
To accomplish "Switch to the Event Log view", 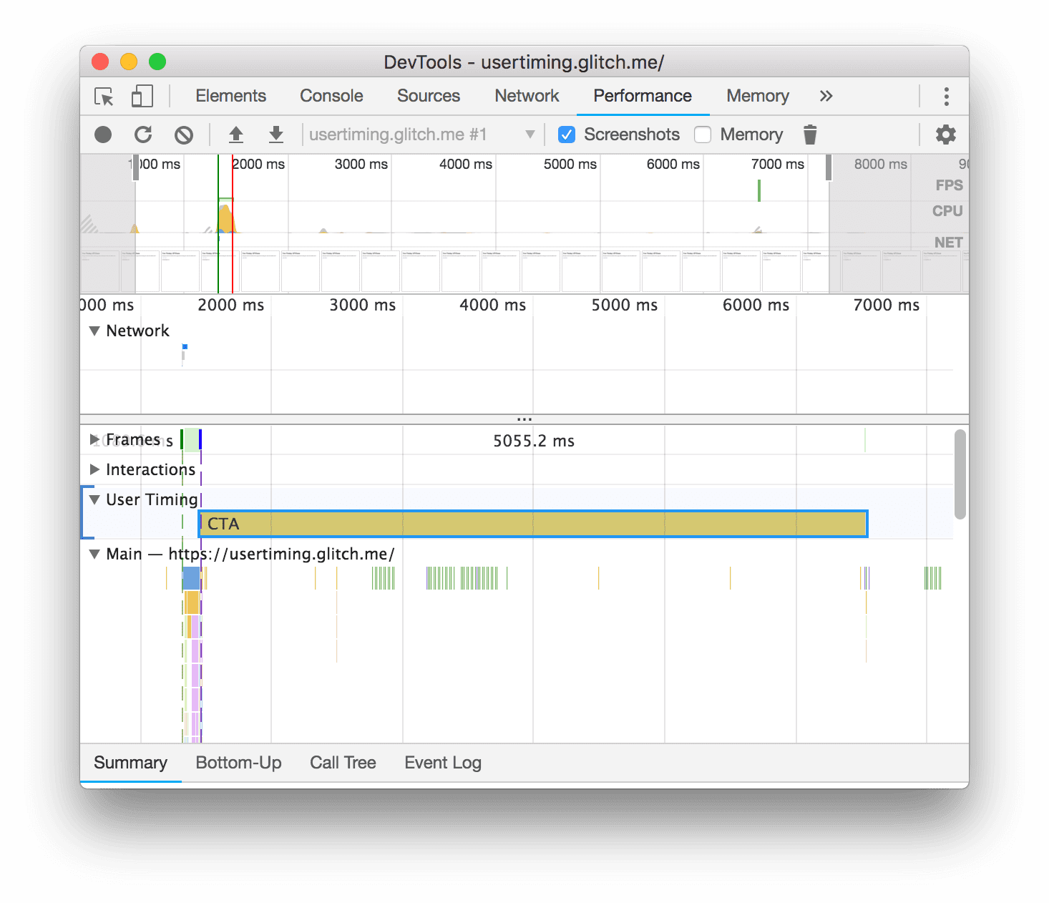I will coord(442,762).
